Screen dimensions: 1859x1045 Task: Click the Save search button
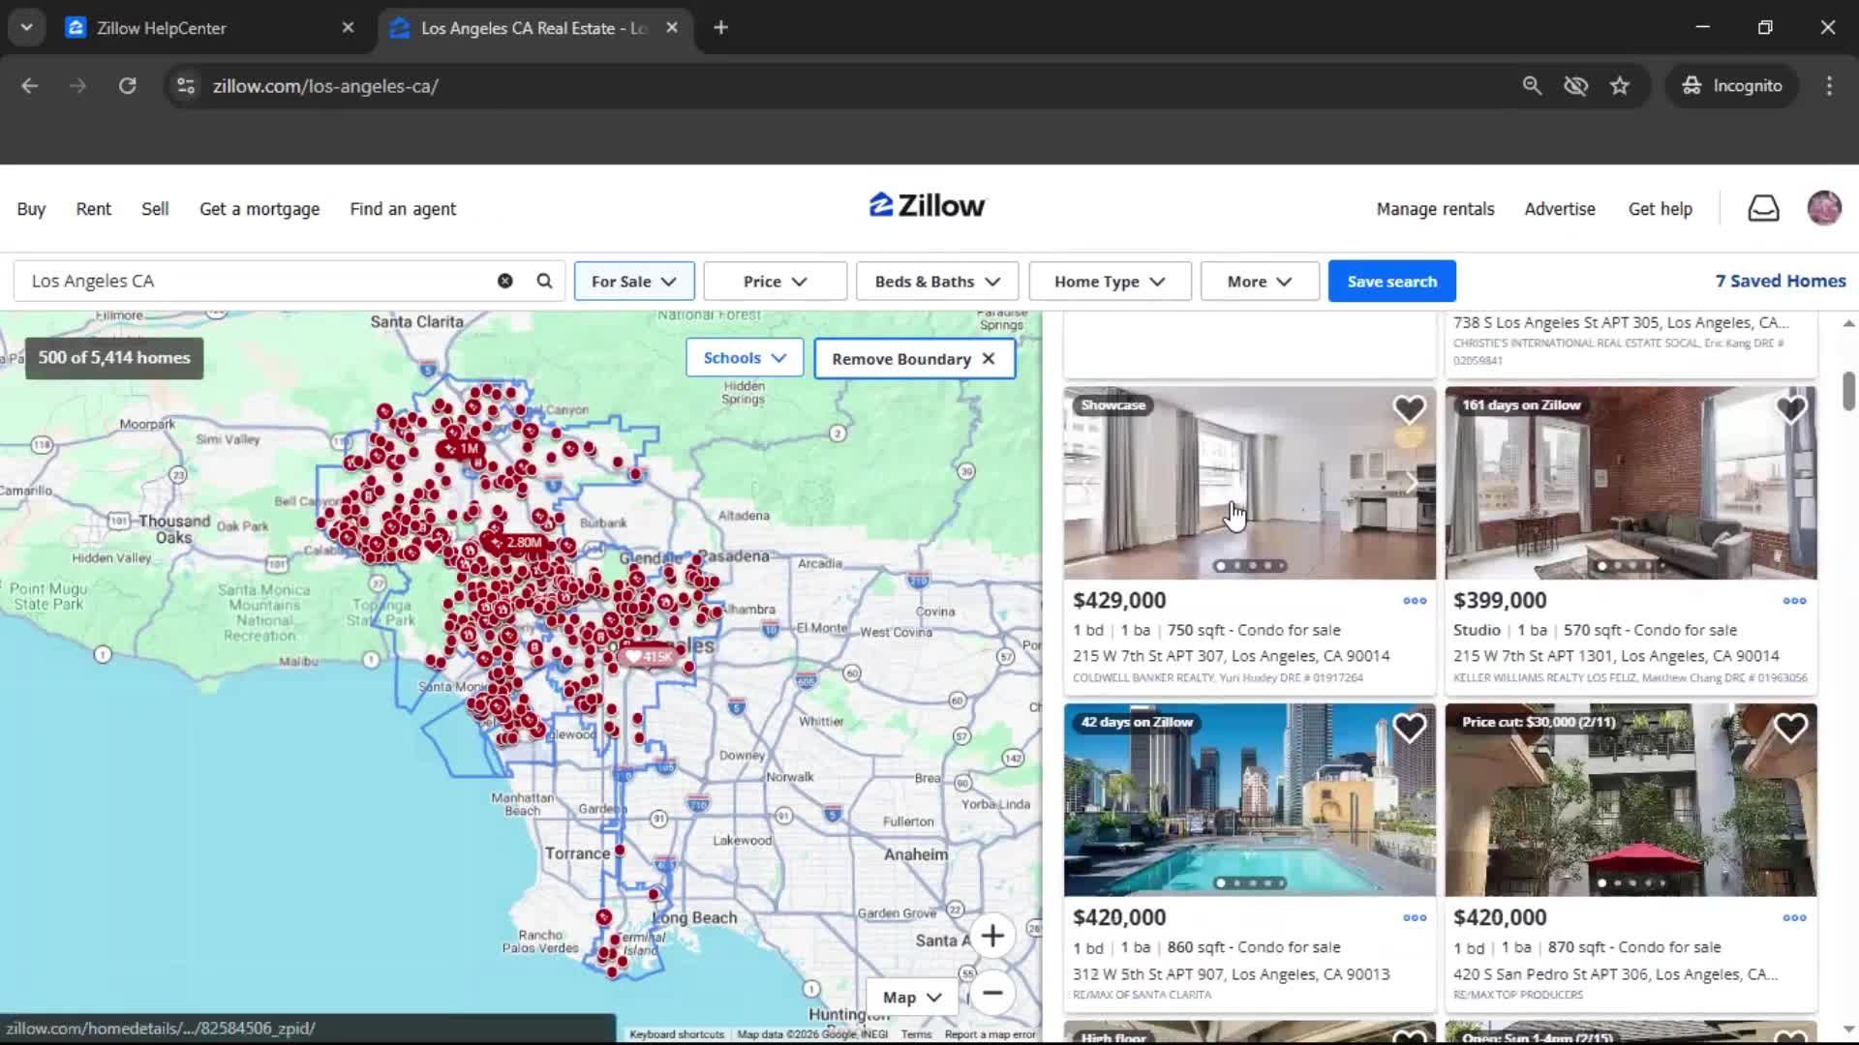(x=1391, y=281)
